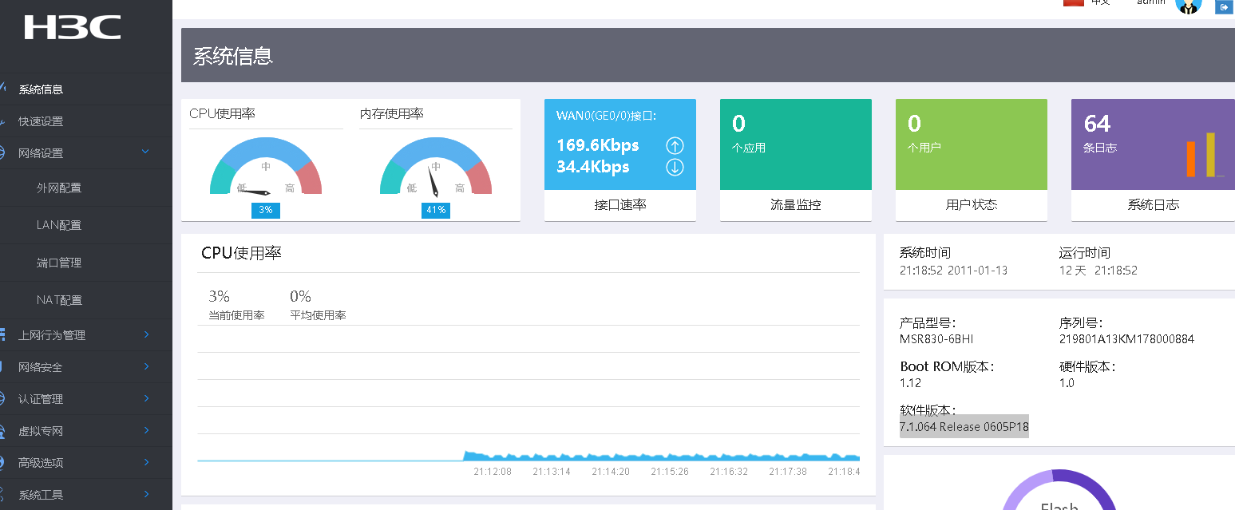The height and width of the screenshot is (510, 1235).
Task: Click the 内存使用率 gauge dial
Action: (436, 168)
